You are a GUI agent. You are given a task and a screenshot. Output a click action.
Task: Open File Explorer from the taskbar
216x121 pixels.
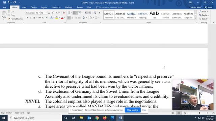[x=81, y=118]
